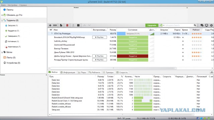Switch to the Пиры tab
Image resolution: width=214 pixels, height=120 pixels.
click(x=82, y=73)
